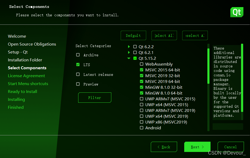
Task: Check UWP x64 (MSVC 2015) component
Action: tap(141, 105)
